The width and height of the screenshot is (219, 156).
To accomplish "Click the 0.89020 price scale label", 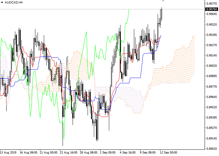I will pos(211,149).
